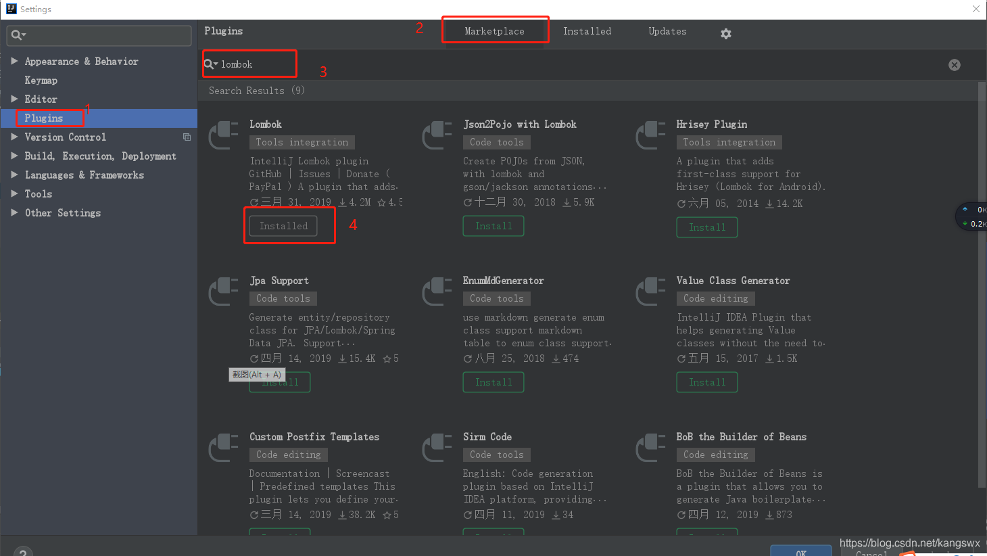Click the Tools integration tag under Lombok
Image resolution: width=987 pixels, height=556 pixels.
coord(302,142)
